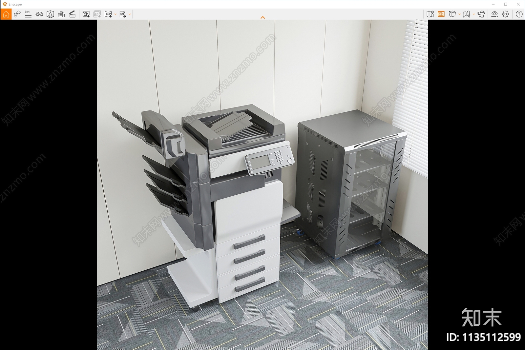Click batch rendering export icon
525x350 pixels.
pyautogui.click(x=97, y=14)
